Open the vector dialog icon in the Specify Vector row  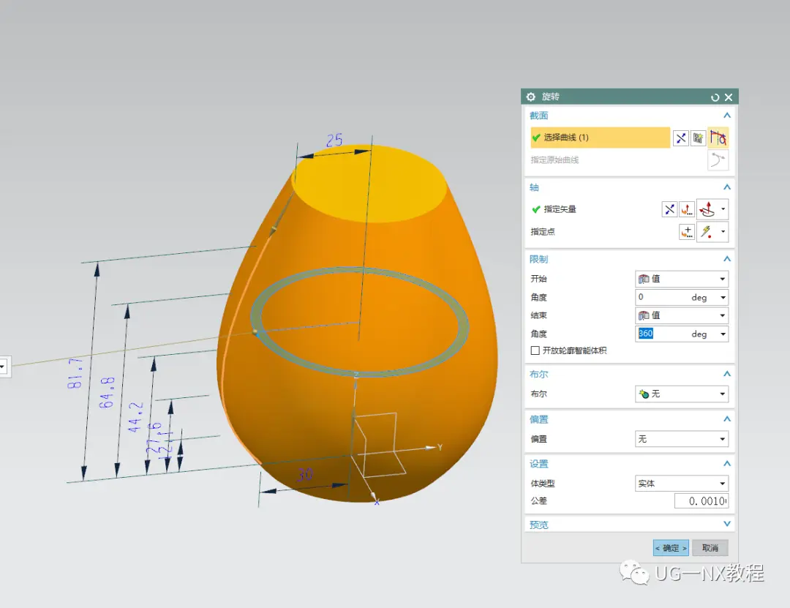pos(687,209)
